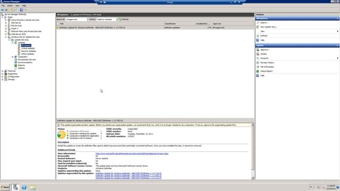Click the details pane scroll down arrow

(253, 178)
